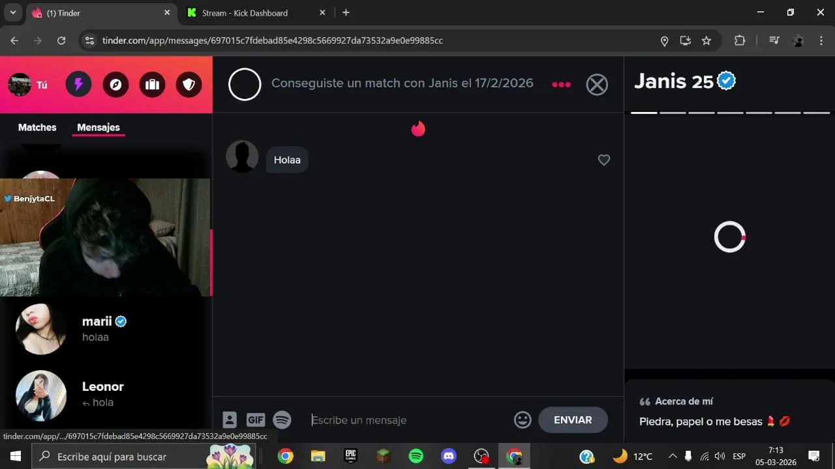Screen dimensions: 835x469
Task: Open a new browser tab with plus
Action: tap(346, 12)
